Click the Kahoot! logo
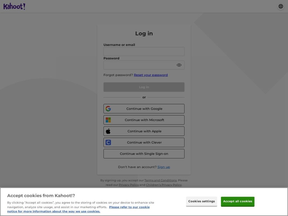Viewport: 288px width, 216px height. click(14, 6)
